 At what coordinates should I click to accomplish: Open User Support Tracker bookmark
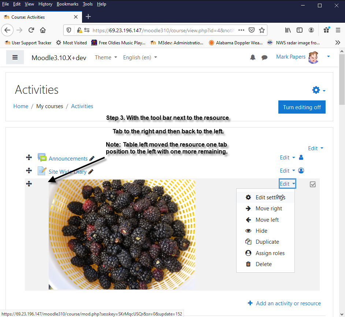28,43
